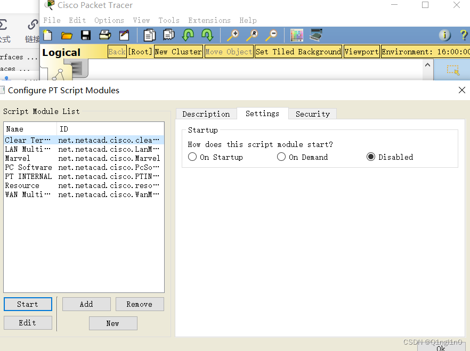This screenshot has height=351, width=470.
Task: Click the New Cluster button
Action: click(179, 52)
